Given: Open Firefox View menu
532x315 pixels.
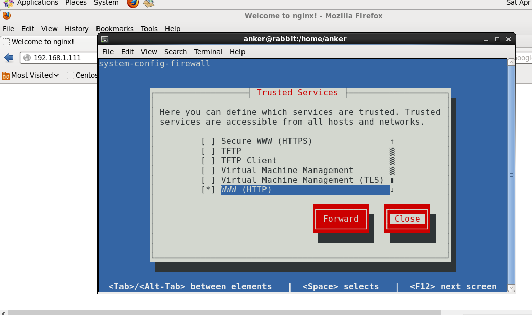Looking at the screenshot, I should (49, 29).
